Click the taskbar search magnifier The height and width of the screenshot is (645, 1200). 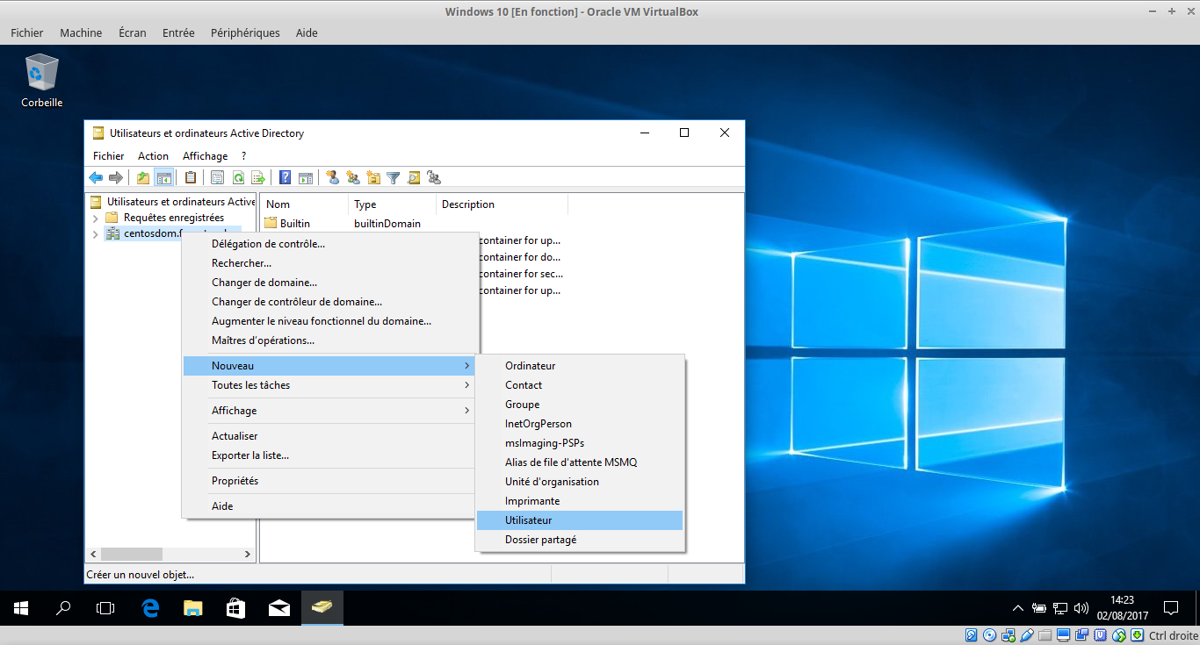pyautogui.click(x=63, y=608)
